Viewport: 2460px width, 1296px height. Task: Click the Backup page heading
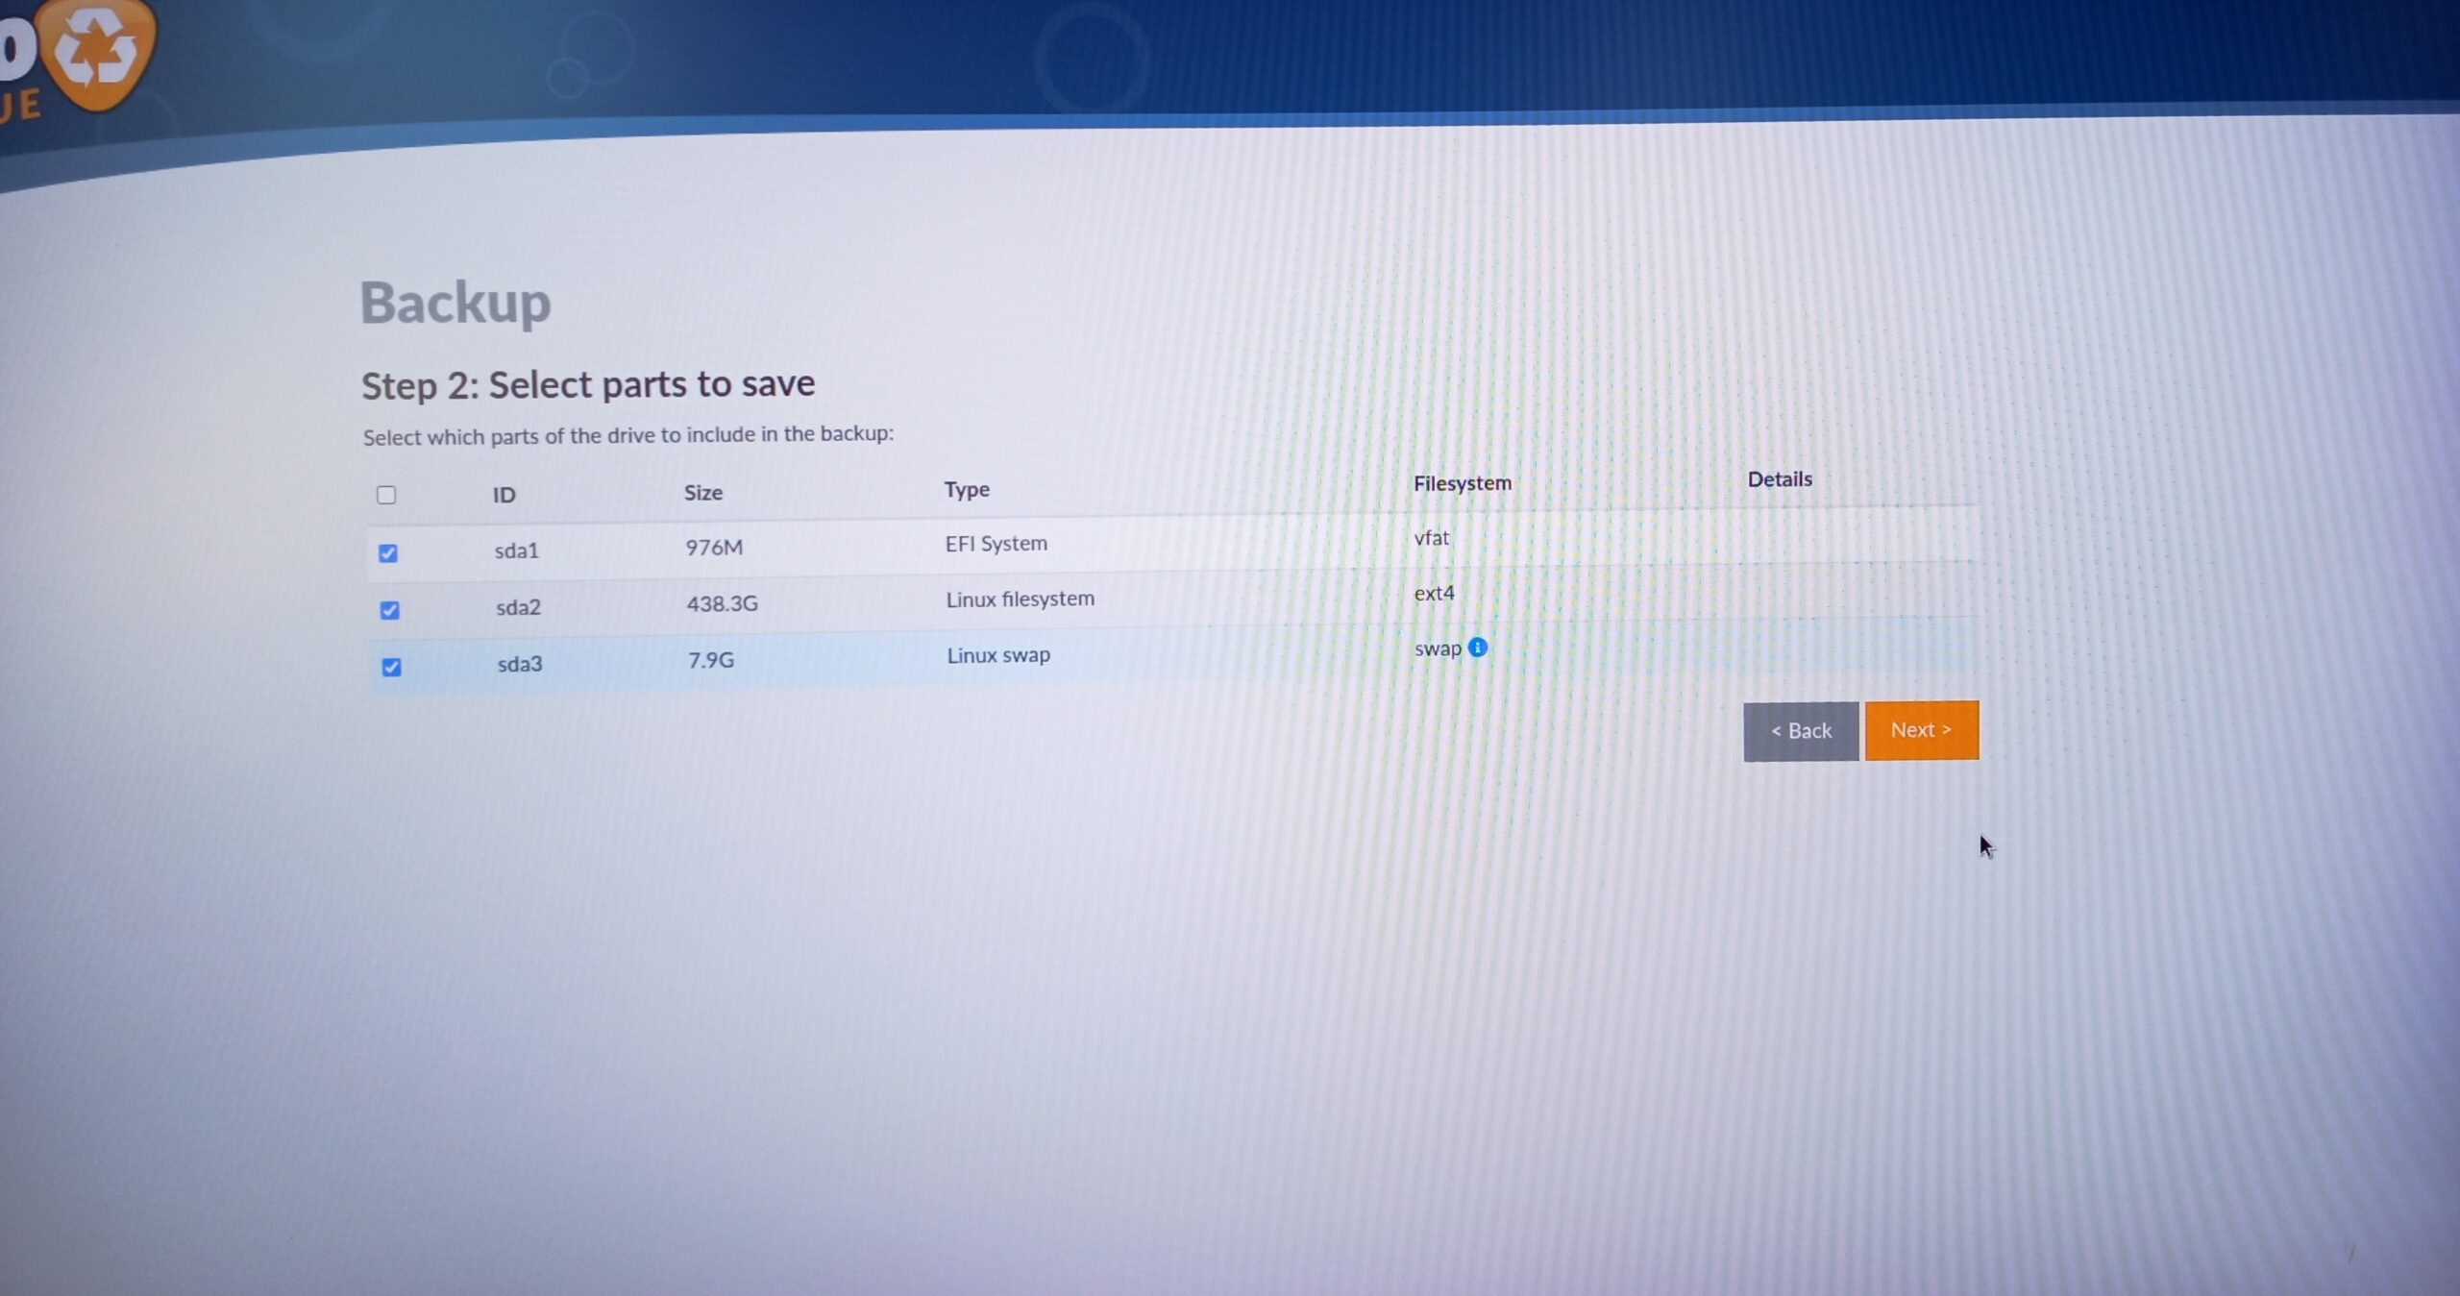click(455, 303)
